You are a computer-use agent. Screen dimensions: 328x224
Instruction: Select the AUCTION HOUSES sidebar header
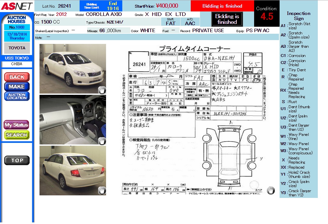(16, 20)
